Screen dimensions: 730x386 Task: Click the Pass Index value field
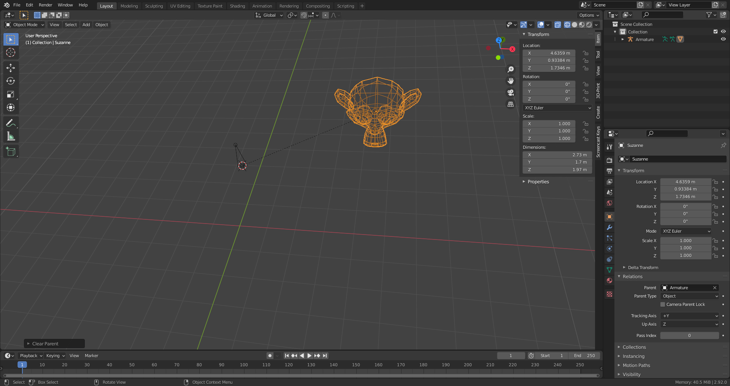point(689,336)
